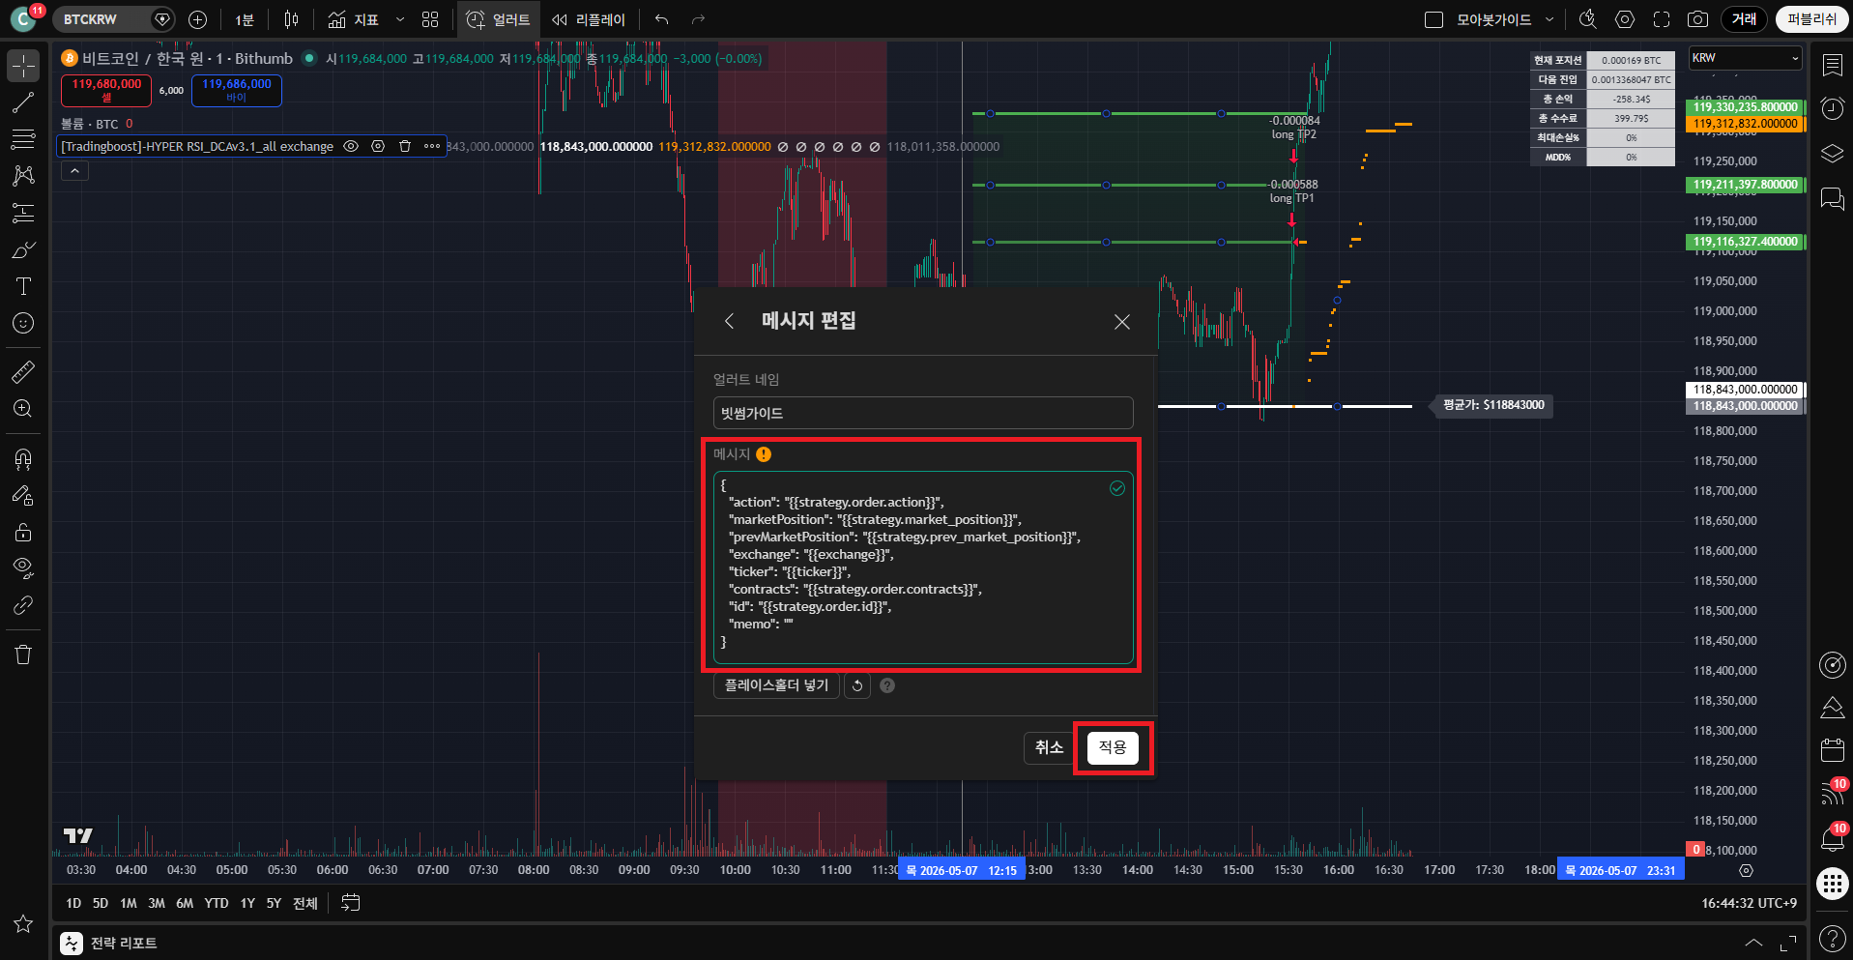The width and height of the screenshot is (1853, 960).
Task: Open the economic calendar panel
Action: click(1832, 749)
